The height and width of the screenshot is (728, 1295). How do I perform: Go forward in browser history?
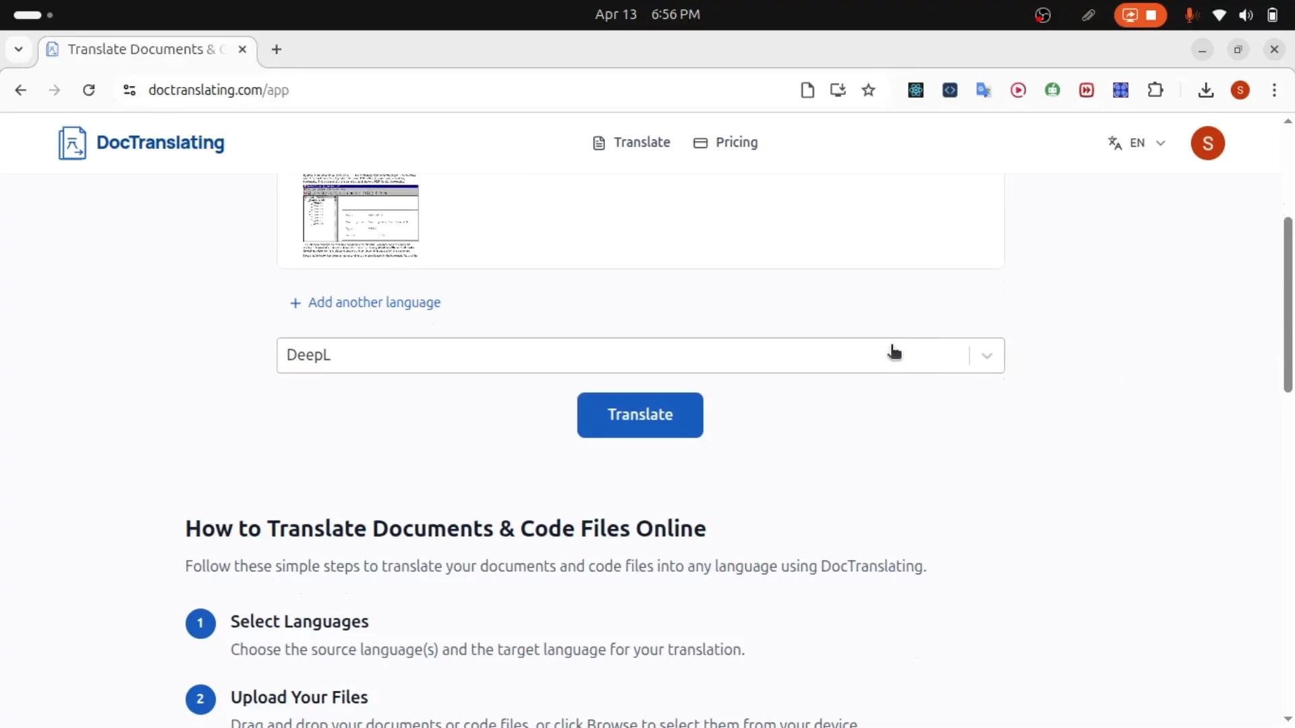55,90
